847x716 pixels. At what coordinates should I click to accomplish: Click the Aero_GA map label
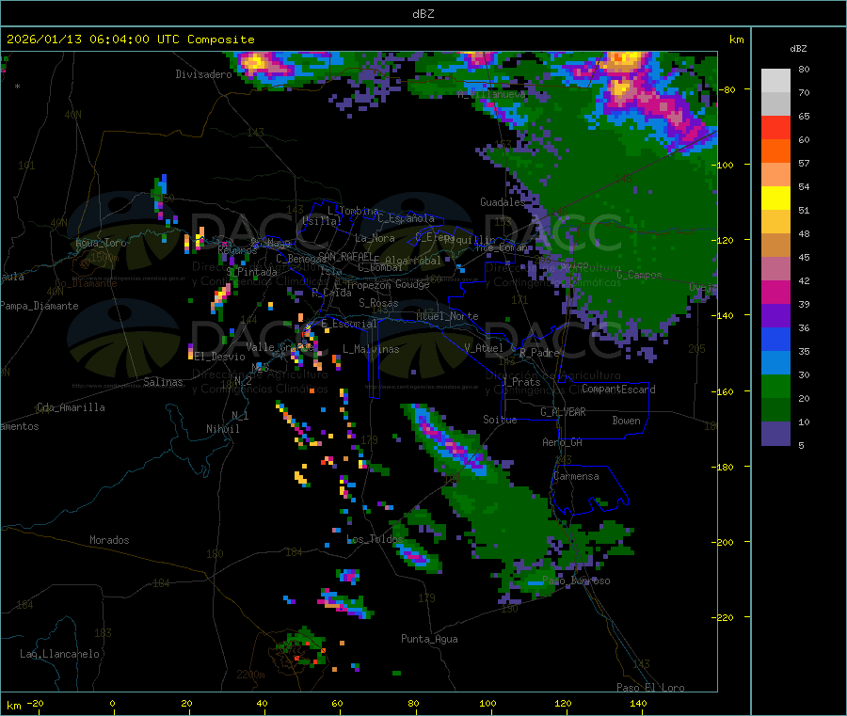click(562, 442)
